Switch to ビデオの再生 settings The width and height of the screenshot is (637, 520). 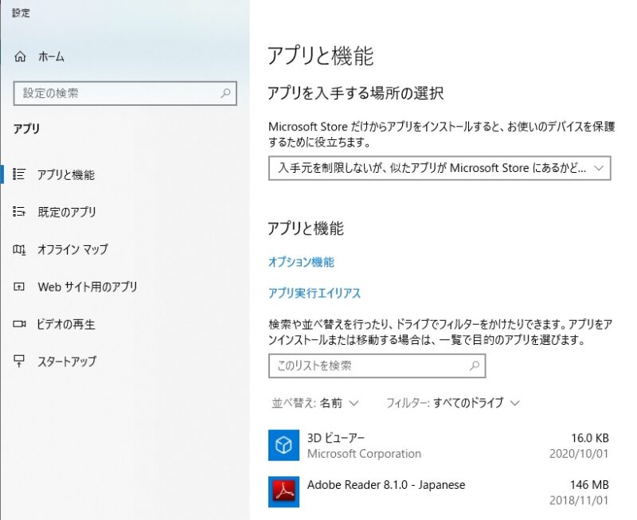tap(66, 324)
